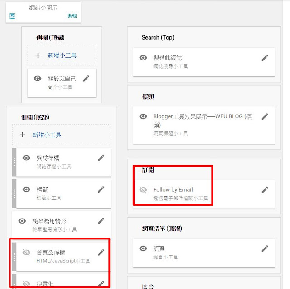Show the hidden Follow by Email gadget

coord(143,190)
